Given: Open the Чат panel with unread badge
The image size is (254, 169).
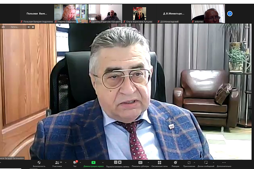Looking at the screenshot, I should (x=75, y=162).
